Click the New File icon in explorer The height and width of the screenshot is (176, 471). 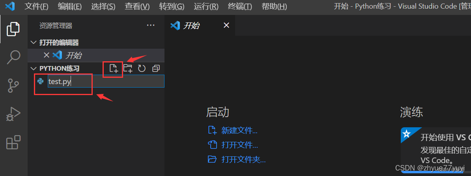[x=114, y=68]
